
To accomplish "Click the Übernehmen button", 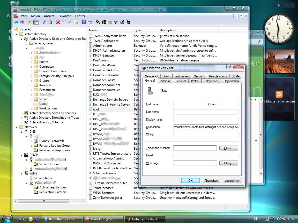I will point(232,180).
